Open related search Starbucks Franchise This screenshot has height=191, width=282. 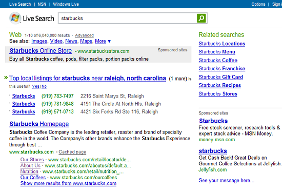click(x=222, y=69)
